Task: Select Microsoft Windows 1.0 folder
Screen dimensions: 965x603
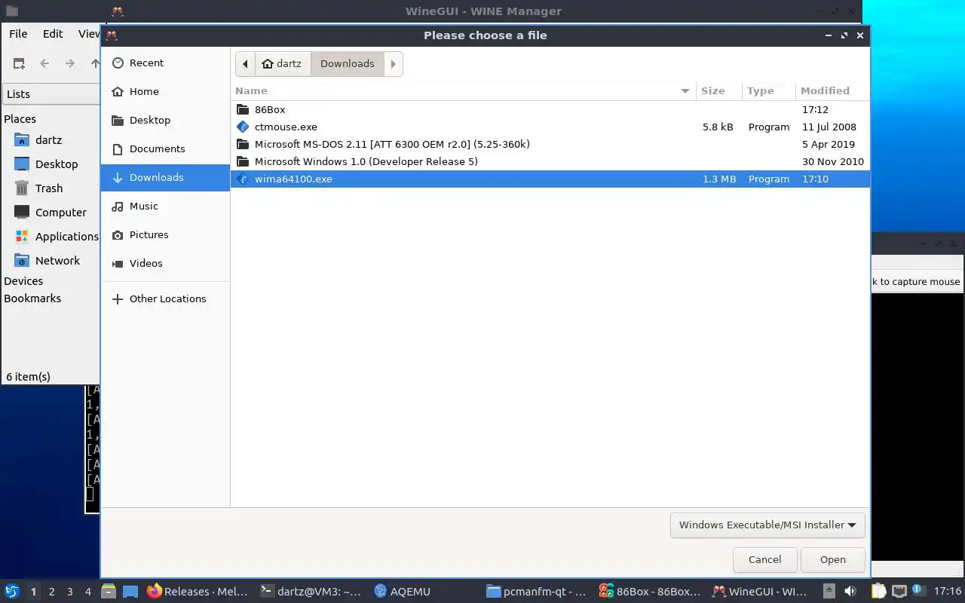Action: 550,162
